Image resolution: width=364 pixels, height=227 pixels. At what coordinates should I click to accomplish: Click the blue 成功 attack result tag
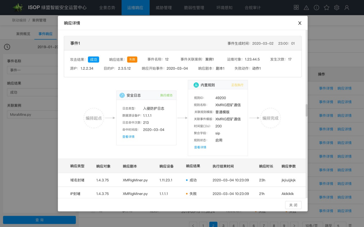(x=94, y=59)
